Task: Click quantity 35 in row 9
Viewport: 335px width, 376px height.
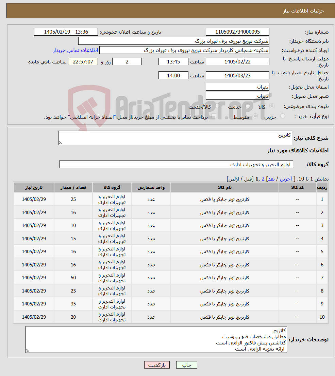Action: pos(73,304)
